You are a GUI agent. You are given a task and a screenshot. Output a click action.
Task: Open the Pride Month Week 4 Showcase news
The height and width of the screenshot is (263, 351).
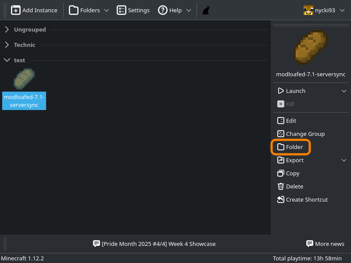[x=154, y=244]
